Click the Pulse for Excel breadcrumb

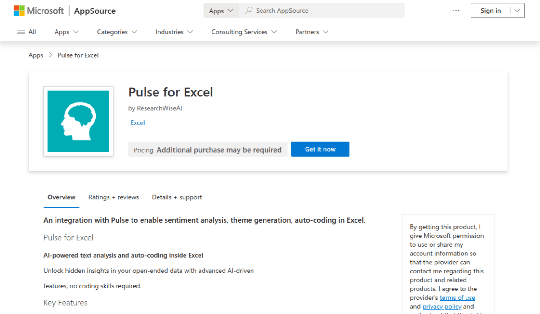(78, 55)
